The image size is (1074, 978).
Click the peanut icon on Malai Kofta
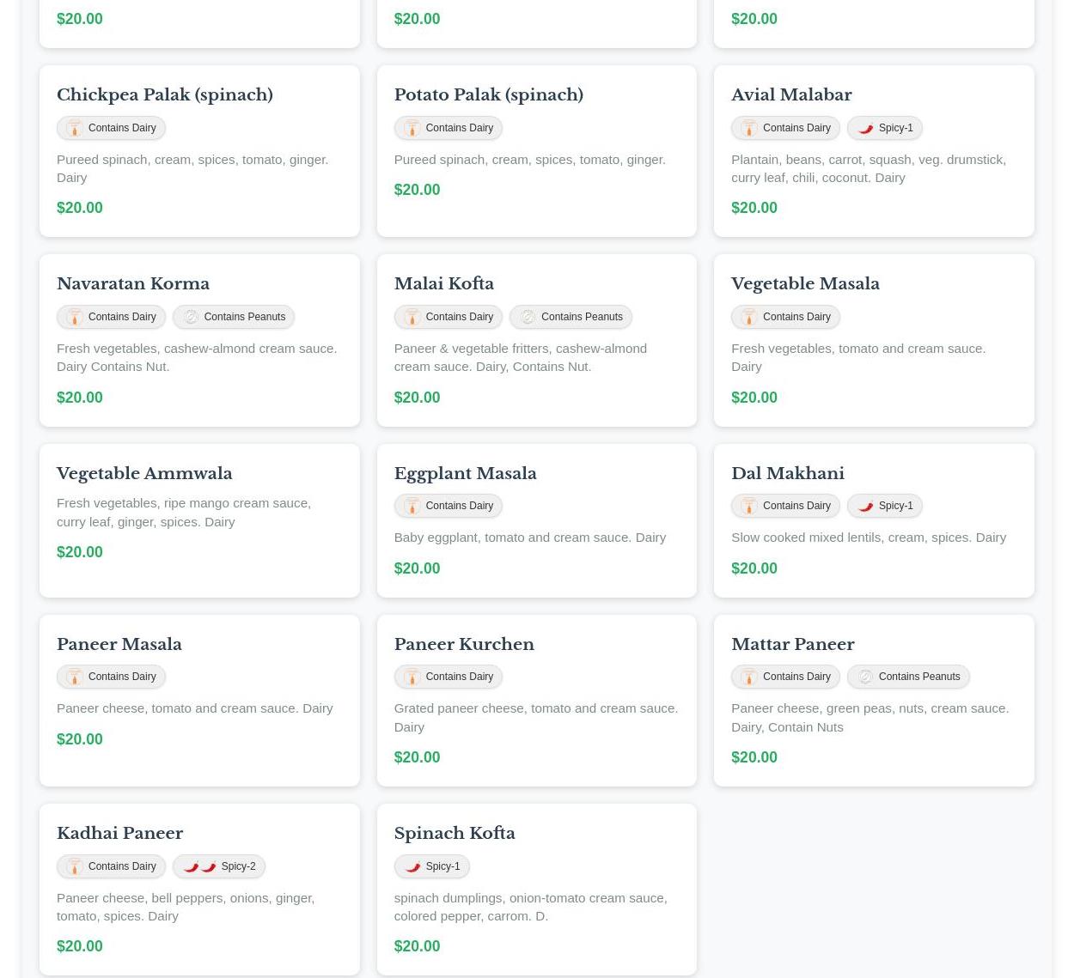coord(528,317)
